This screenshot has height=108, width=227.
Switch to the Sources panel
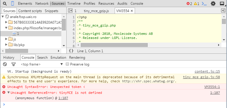pos(58,4)
